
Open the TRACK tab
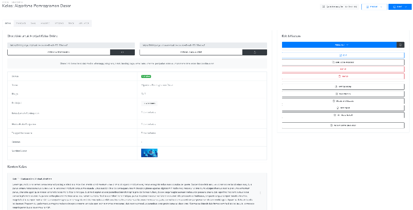coord(71,23)
